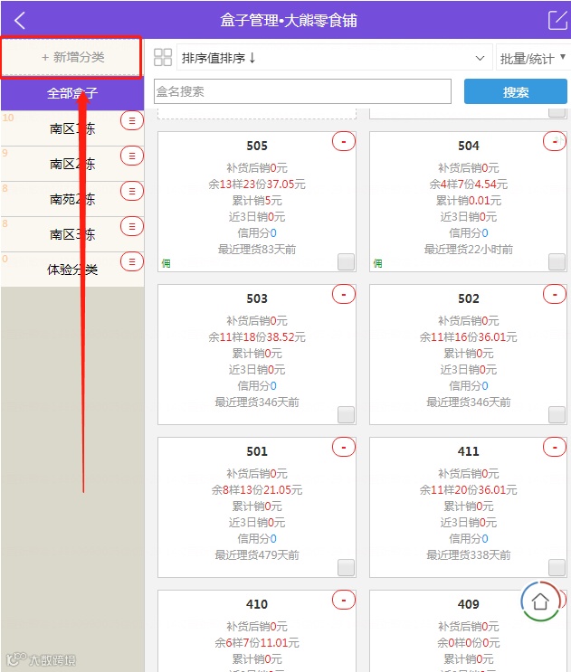
Task: Select the 南区2栋 category
Action: tap(72, 164)
